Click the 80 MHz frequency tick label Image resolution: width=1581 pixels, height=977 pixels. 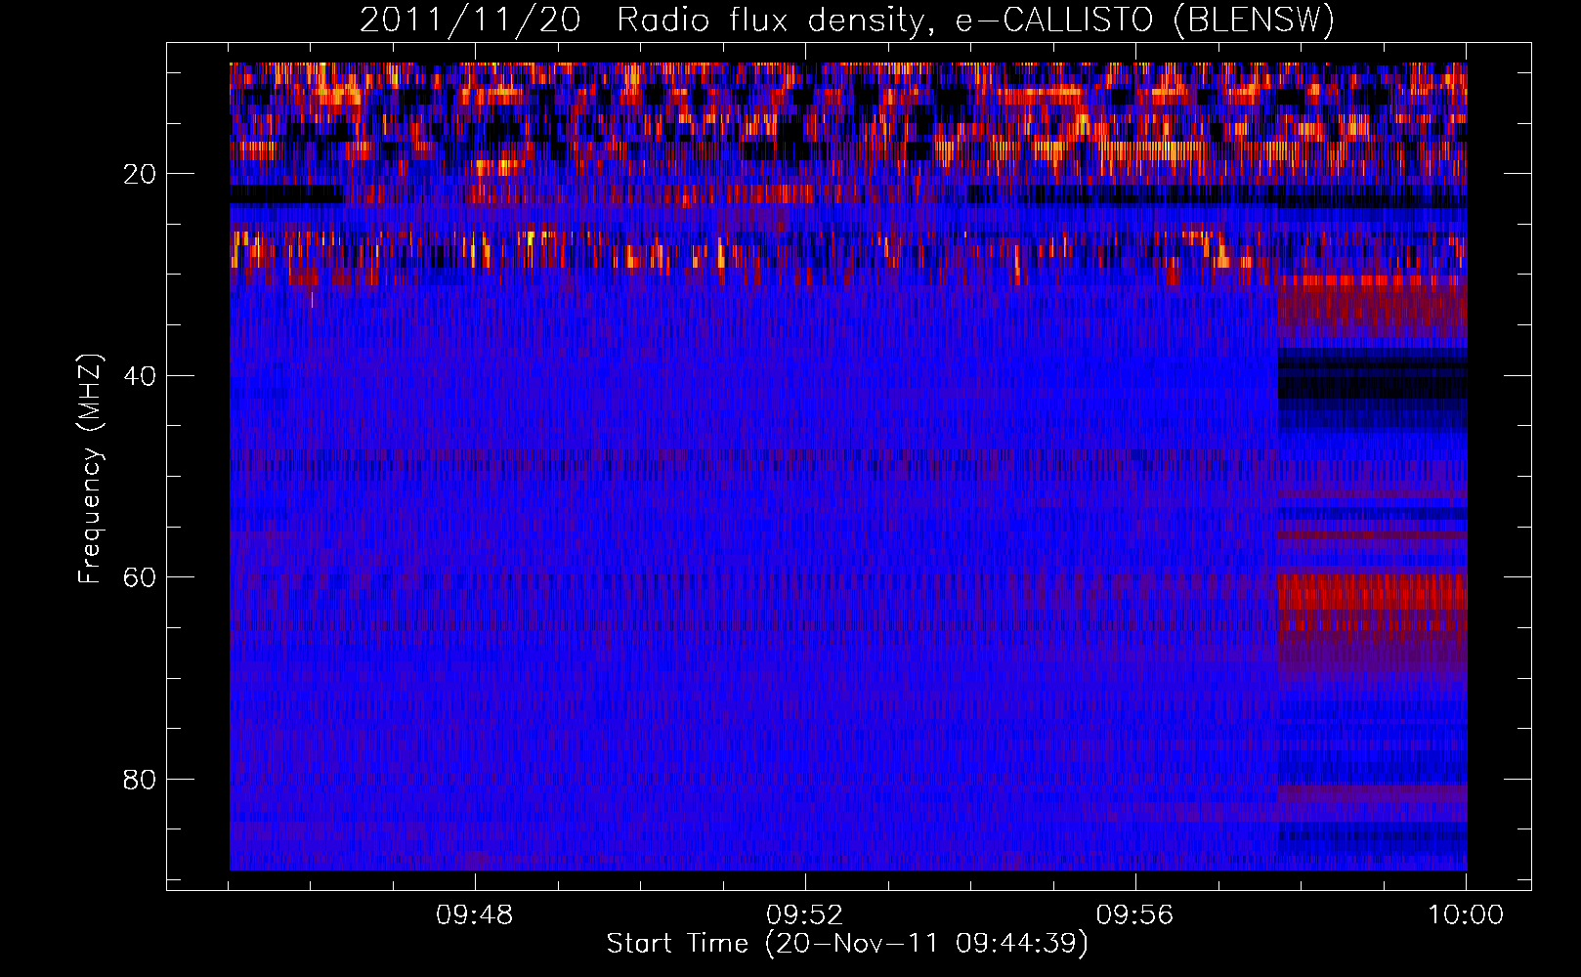[x=140, y=780]
